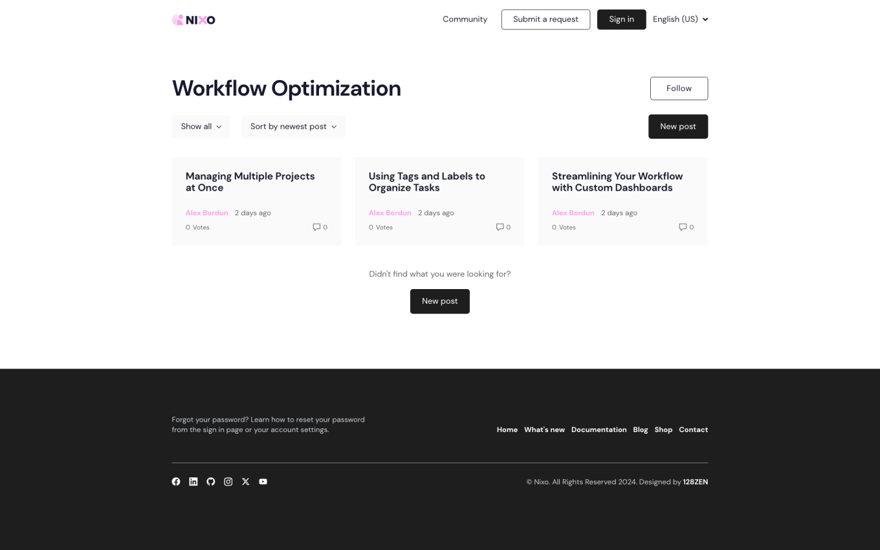Open the YouTube footer icon

pyautogui.click(x=263, y=482)
